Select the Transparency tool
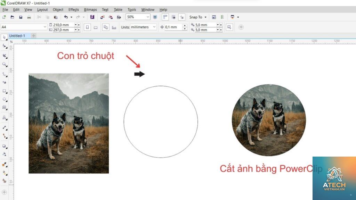The height and width of the screenshot is (200, 356). click(x=4, y=154)
